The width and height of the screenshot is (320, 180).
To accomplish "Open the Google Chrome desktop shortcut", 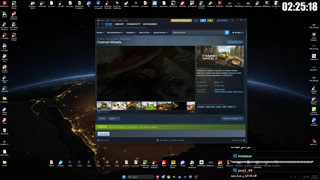I will coord(4,69).
